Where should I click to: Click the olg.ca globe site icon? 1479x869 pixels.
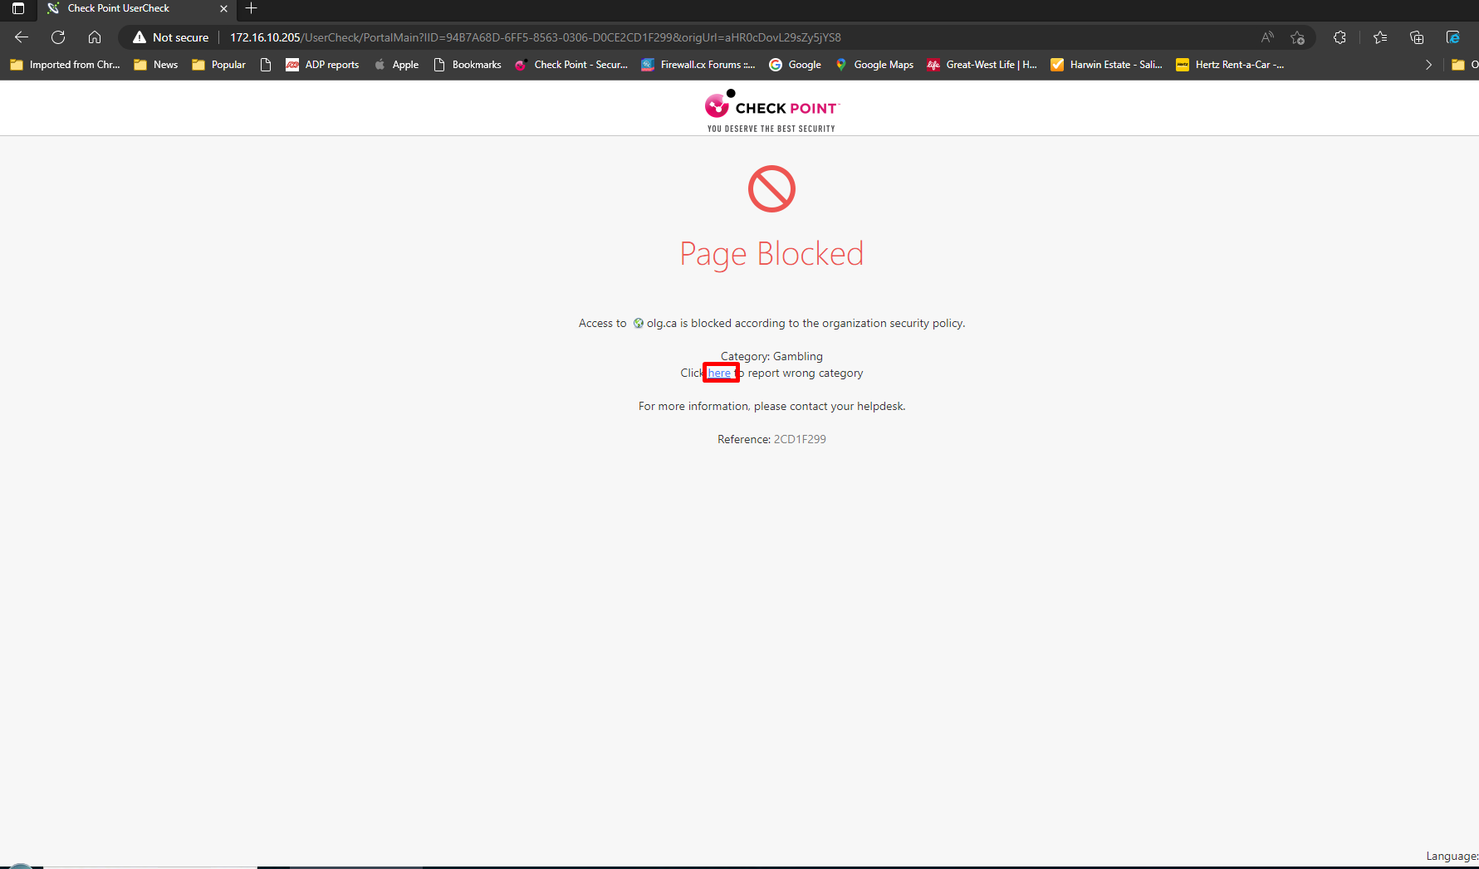(x=638, y=324)
